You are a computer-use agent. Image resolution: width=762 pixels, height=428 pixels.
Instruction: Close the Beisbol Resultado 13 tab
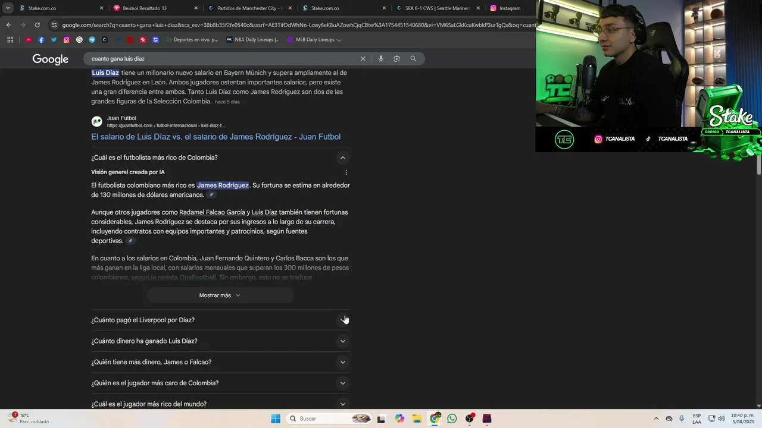196,8
